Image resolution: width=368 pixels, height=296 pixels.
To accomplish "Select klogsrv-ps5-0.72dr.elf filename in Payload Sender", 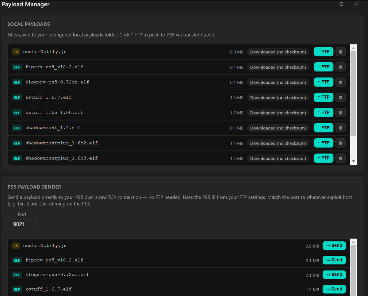I will (x=57, y=275).
